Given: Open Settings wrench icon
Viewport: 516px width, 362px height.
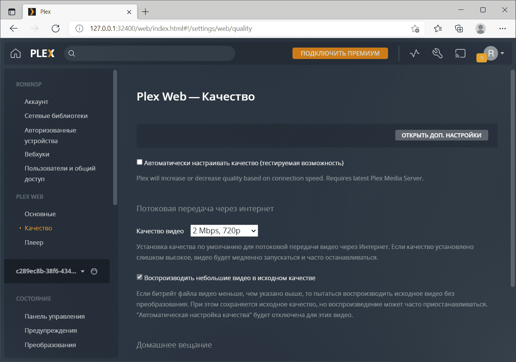Looking at the screenshot, I should click(x=438, y=53).
